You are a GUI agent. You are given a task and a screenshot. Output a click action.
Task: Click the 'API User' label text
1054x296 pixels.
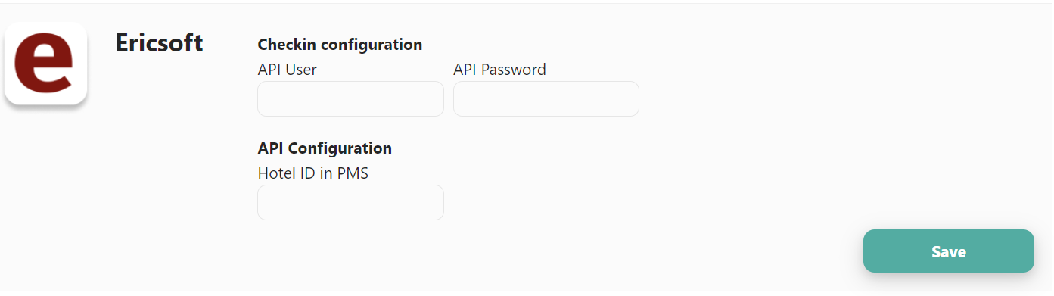coord(288,70)
